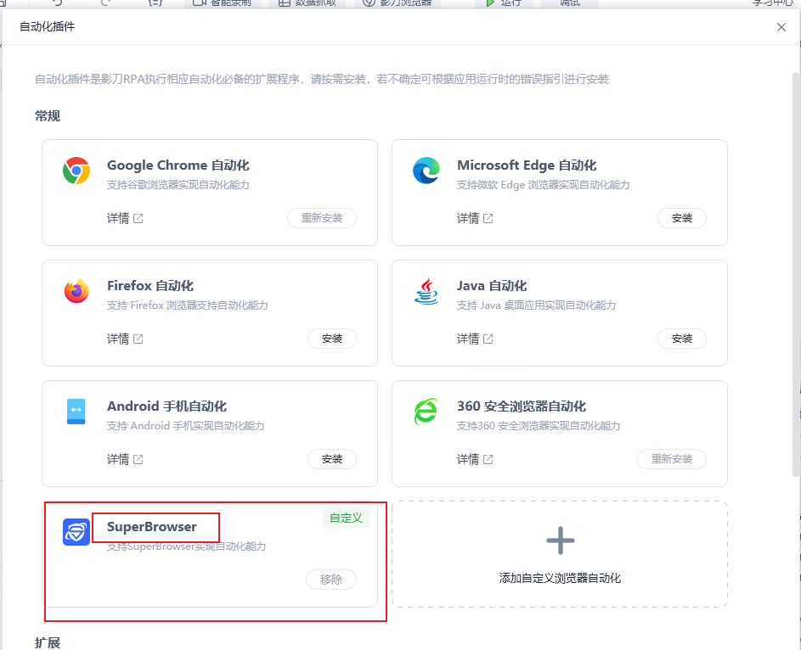
Task: Click the Firefox logo icon
Action: pyautogui.click(x=76, y=291)
